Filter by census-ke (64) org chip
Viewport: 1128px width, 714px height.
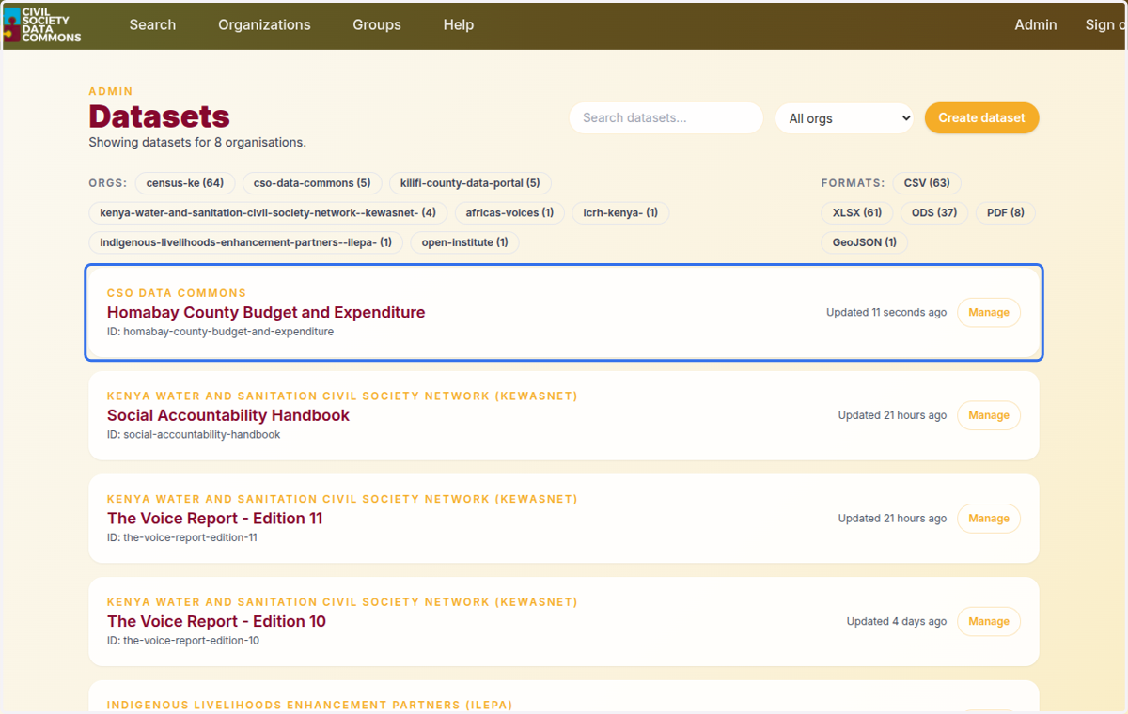pos(185,183)
